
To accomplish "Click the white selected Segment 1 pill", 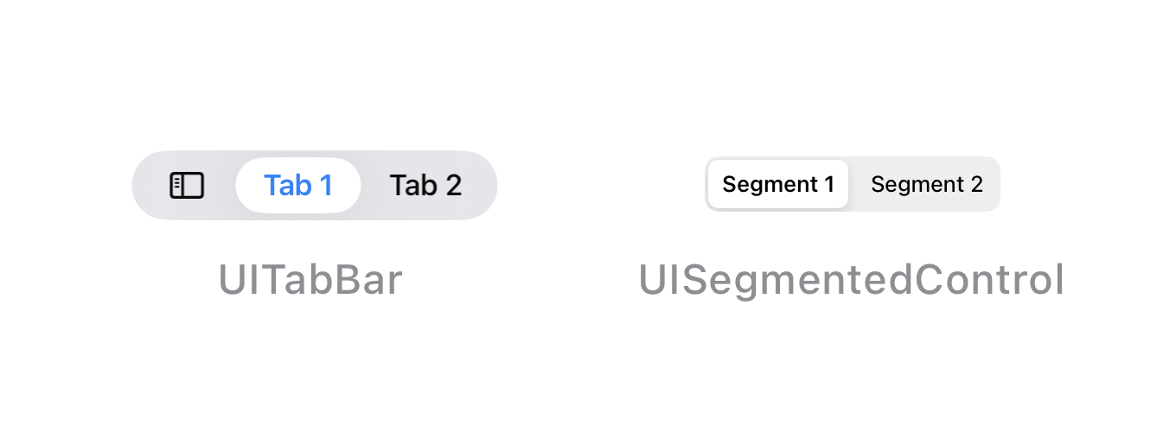I will coord(778,184).
